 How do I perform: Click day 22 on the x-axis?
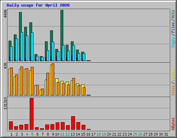click(x=119, y=134)
